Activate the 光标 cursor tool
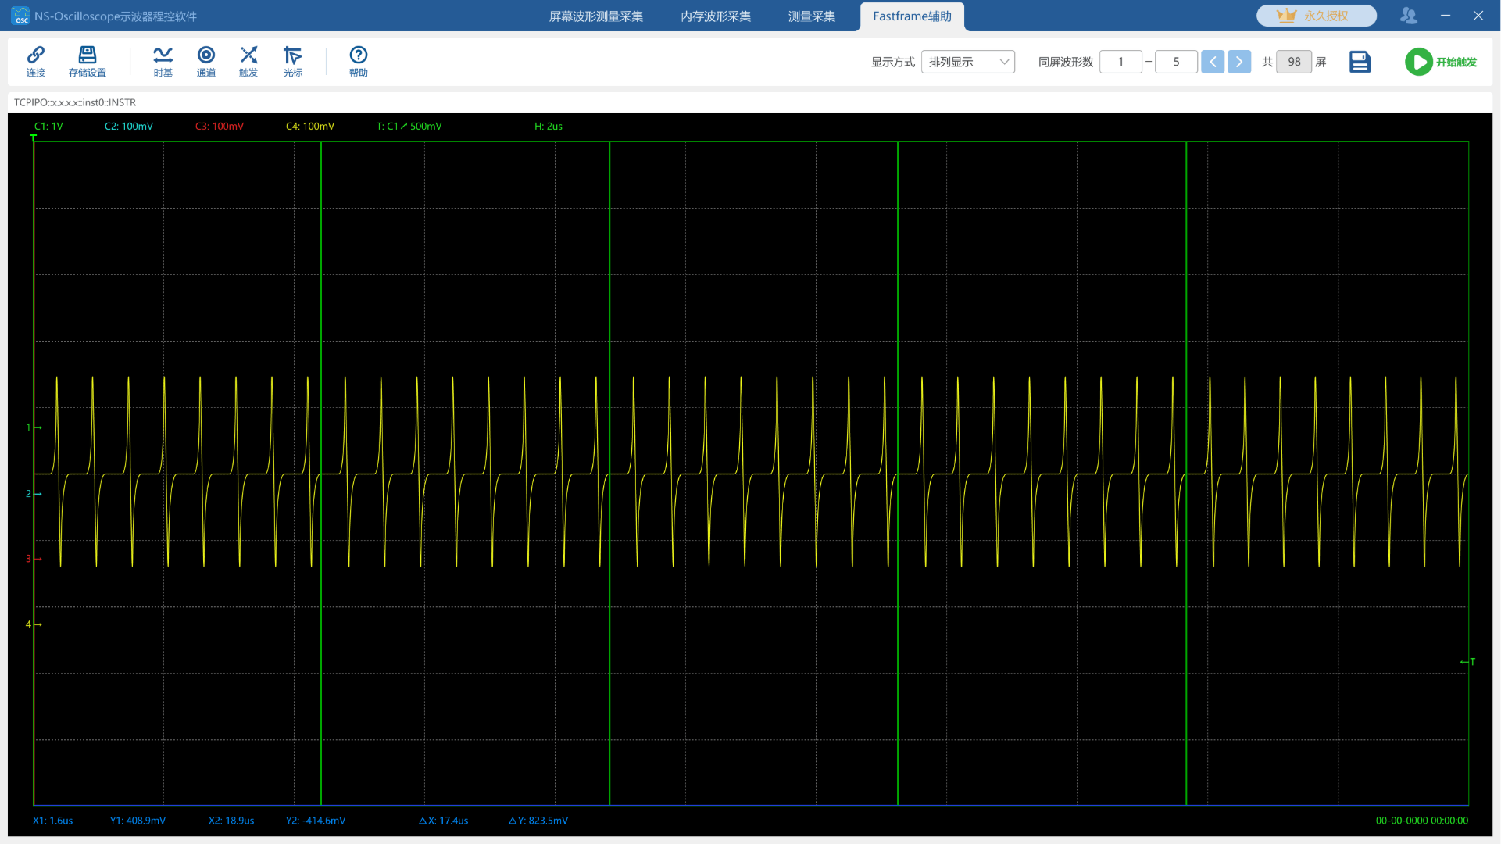The image size is (1501, 844). point(293,61)
